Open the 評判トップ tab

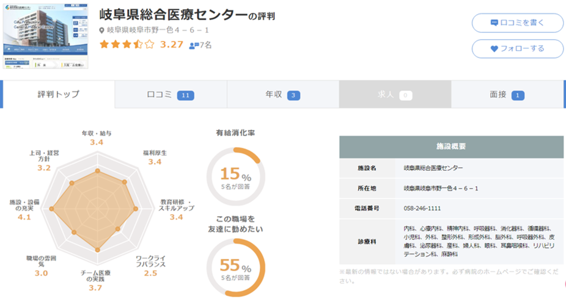point(59,95)
